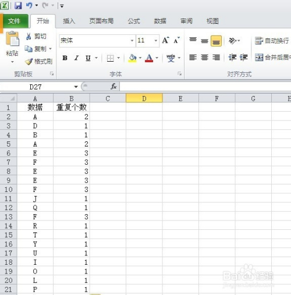Click the fx insert function icon
This screenshot has height=295, width=291.
(113, 87)
